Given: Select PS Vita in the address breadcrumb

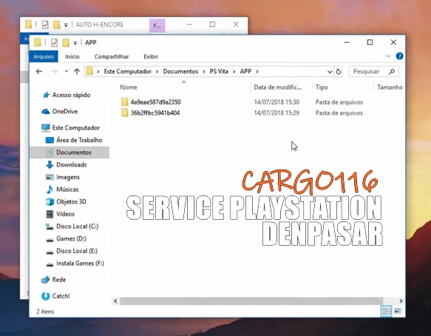Looking at the screenshot, I should click(x=219, y=72).
